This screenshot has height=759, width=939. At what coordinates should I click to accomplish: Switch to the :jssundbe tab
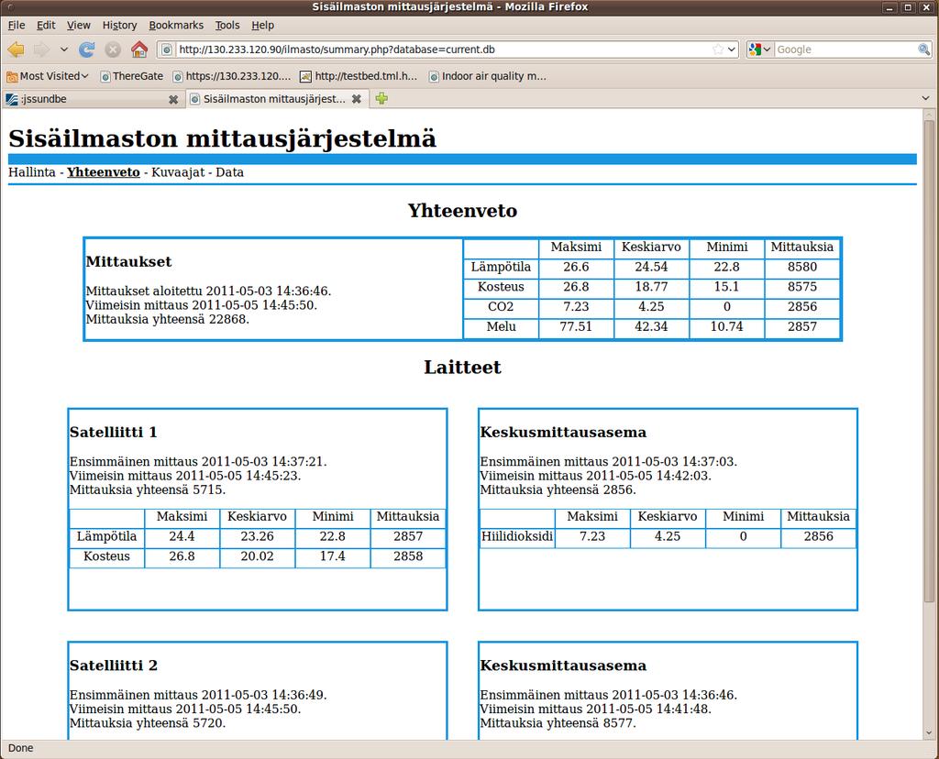(93, 99)
